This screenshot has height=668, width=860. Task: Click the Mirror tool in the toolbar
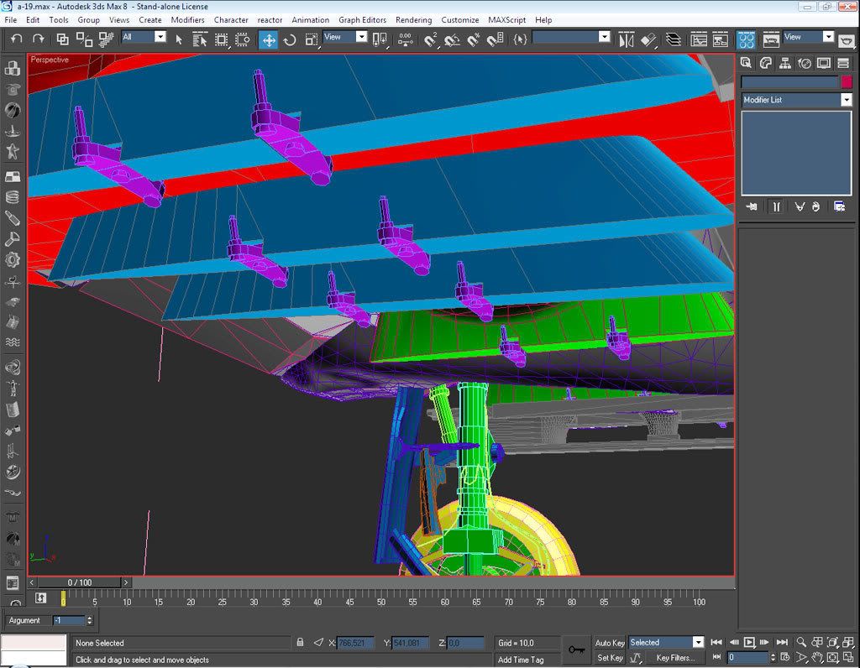627,39
